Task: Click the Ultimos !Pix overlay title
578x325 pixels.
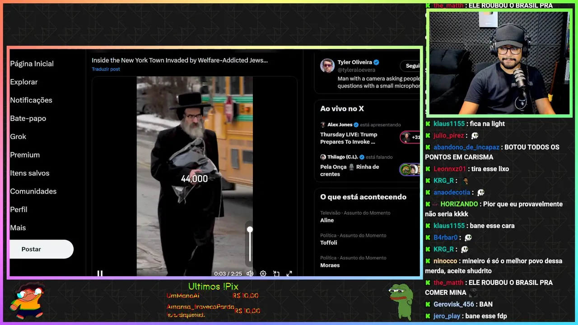Action: click(213, 287)
